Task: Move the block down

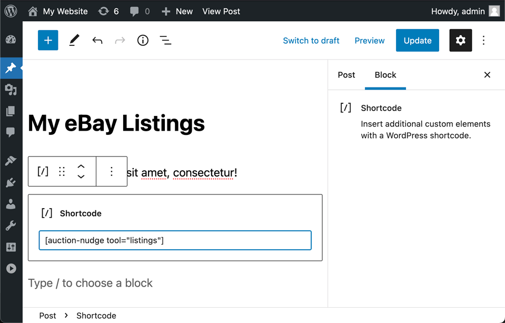Action: coord(81,177)
